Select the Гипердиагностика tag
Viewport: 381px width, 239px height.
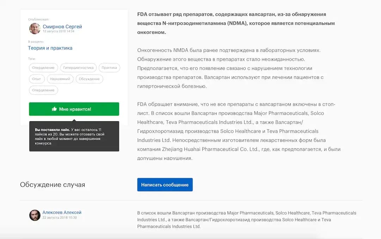click(78, 67)
